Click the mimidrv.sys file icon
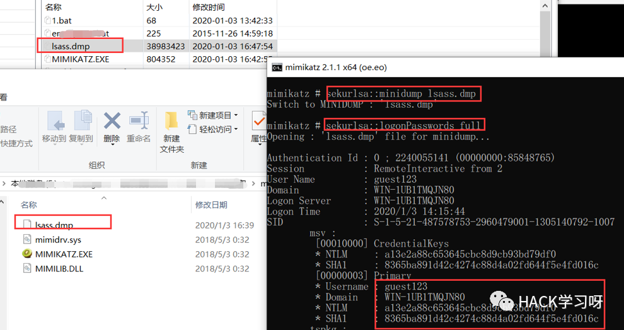This screenshot has width=624, height=330. (27, 240)
